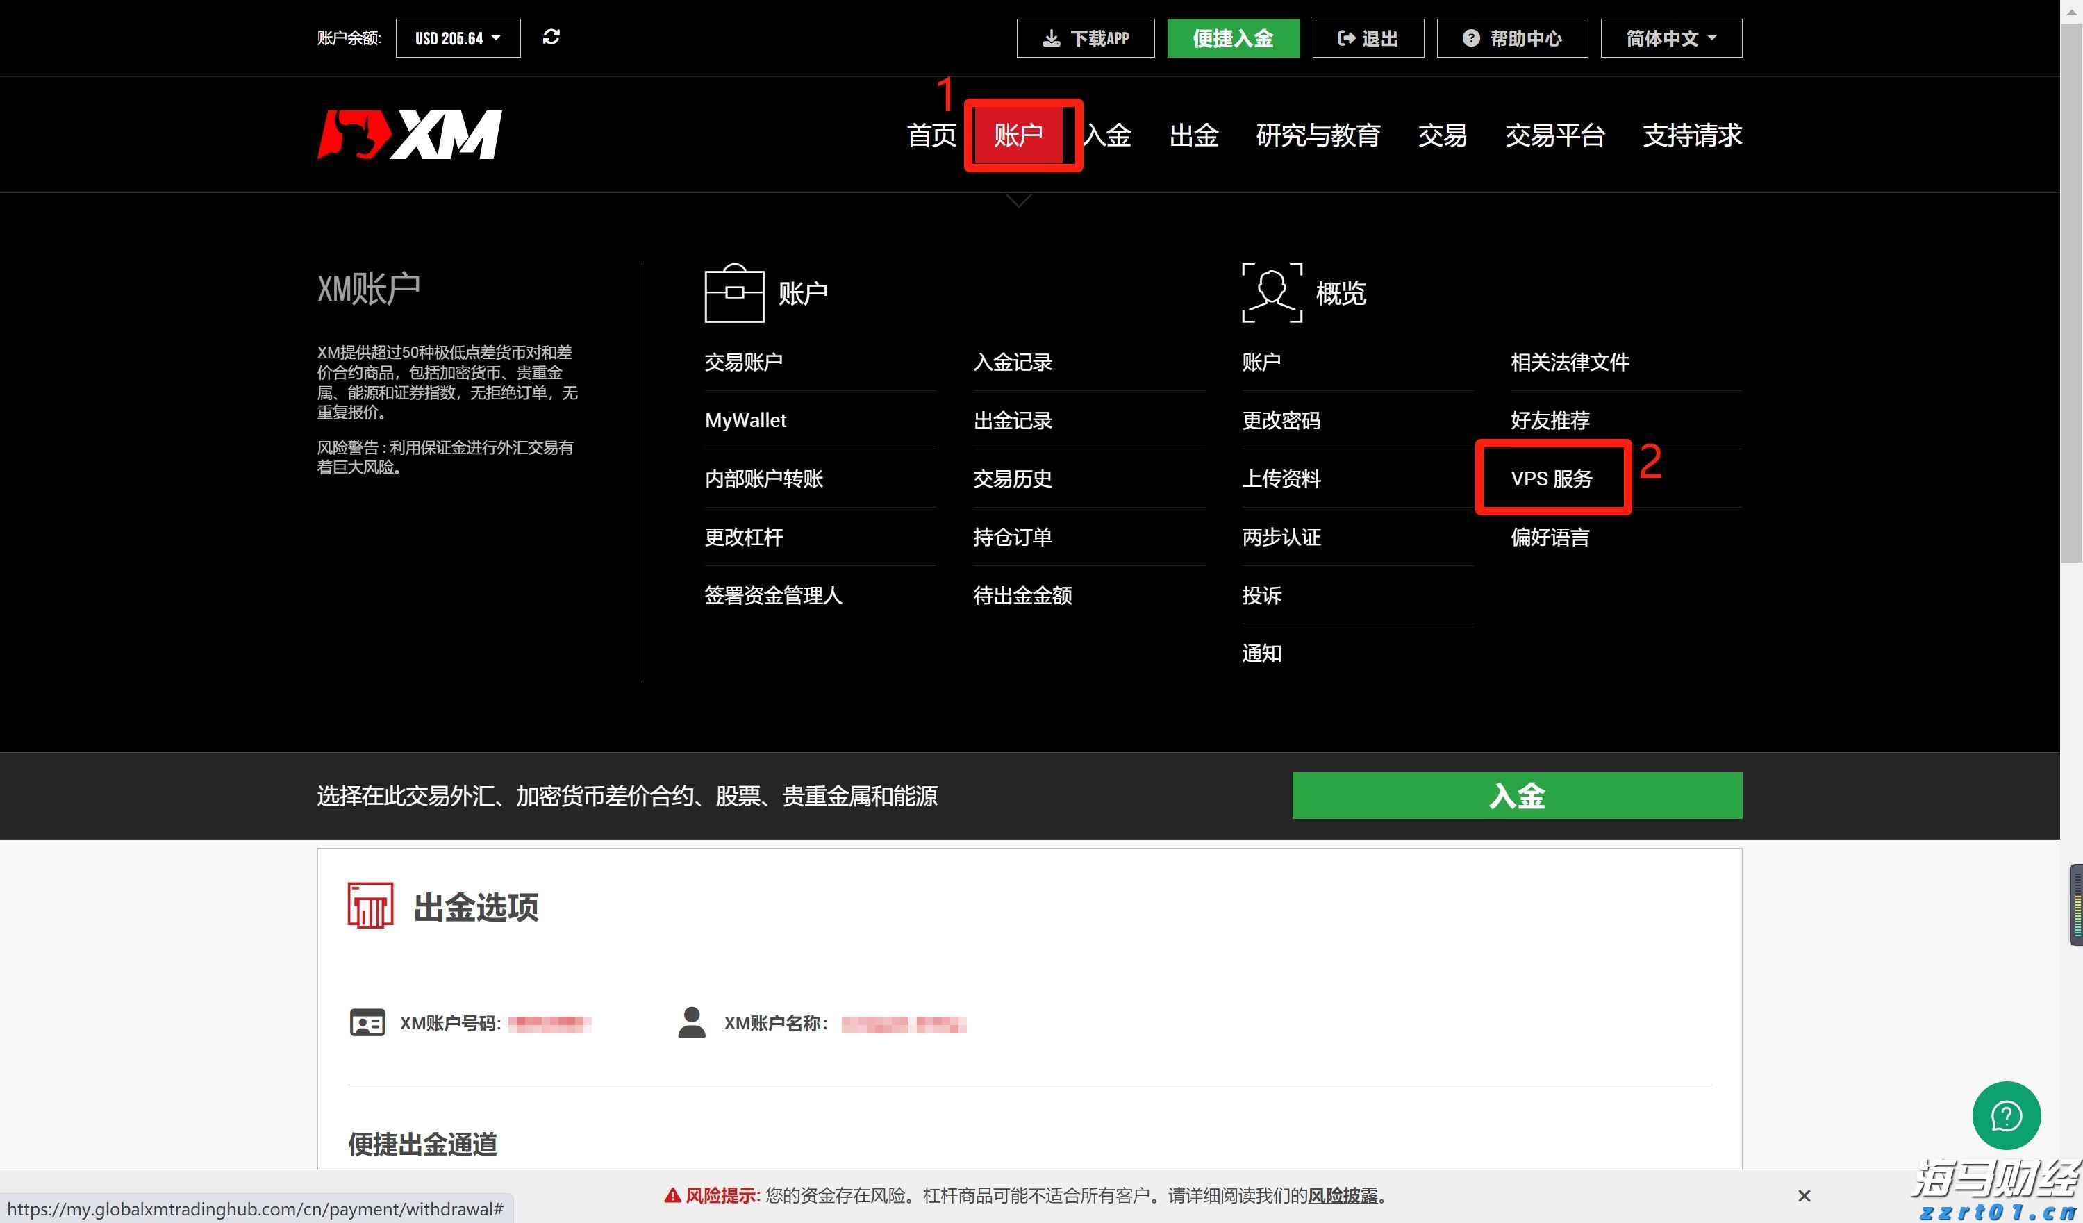Collapse the 账户 mega menu chevron

[1017, 199]
